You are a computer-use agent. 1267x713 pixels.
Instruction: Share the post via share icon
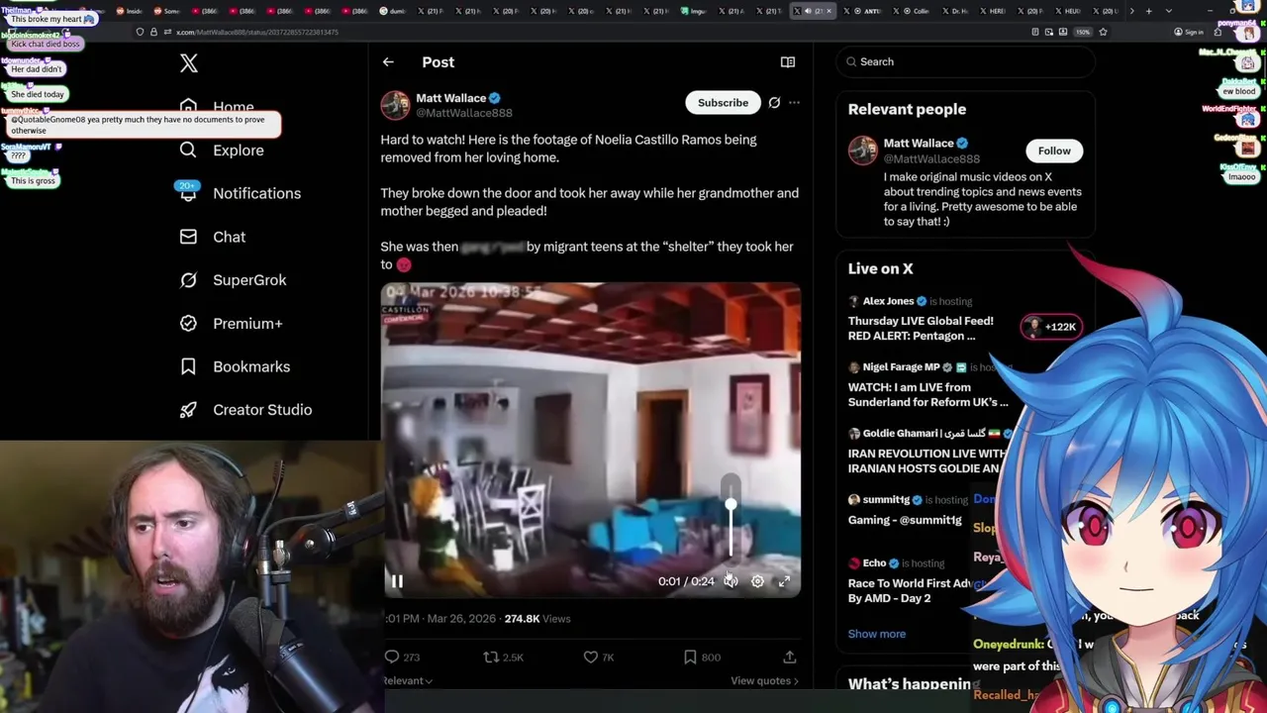tap(789, 657)
